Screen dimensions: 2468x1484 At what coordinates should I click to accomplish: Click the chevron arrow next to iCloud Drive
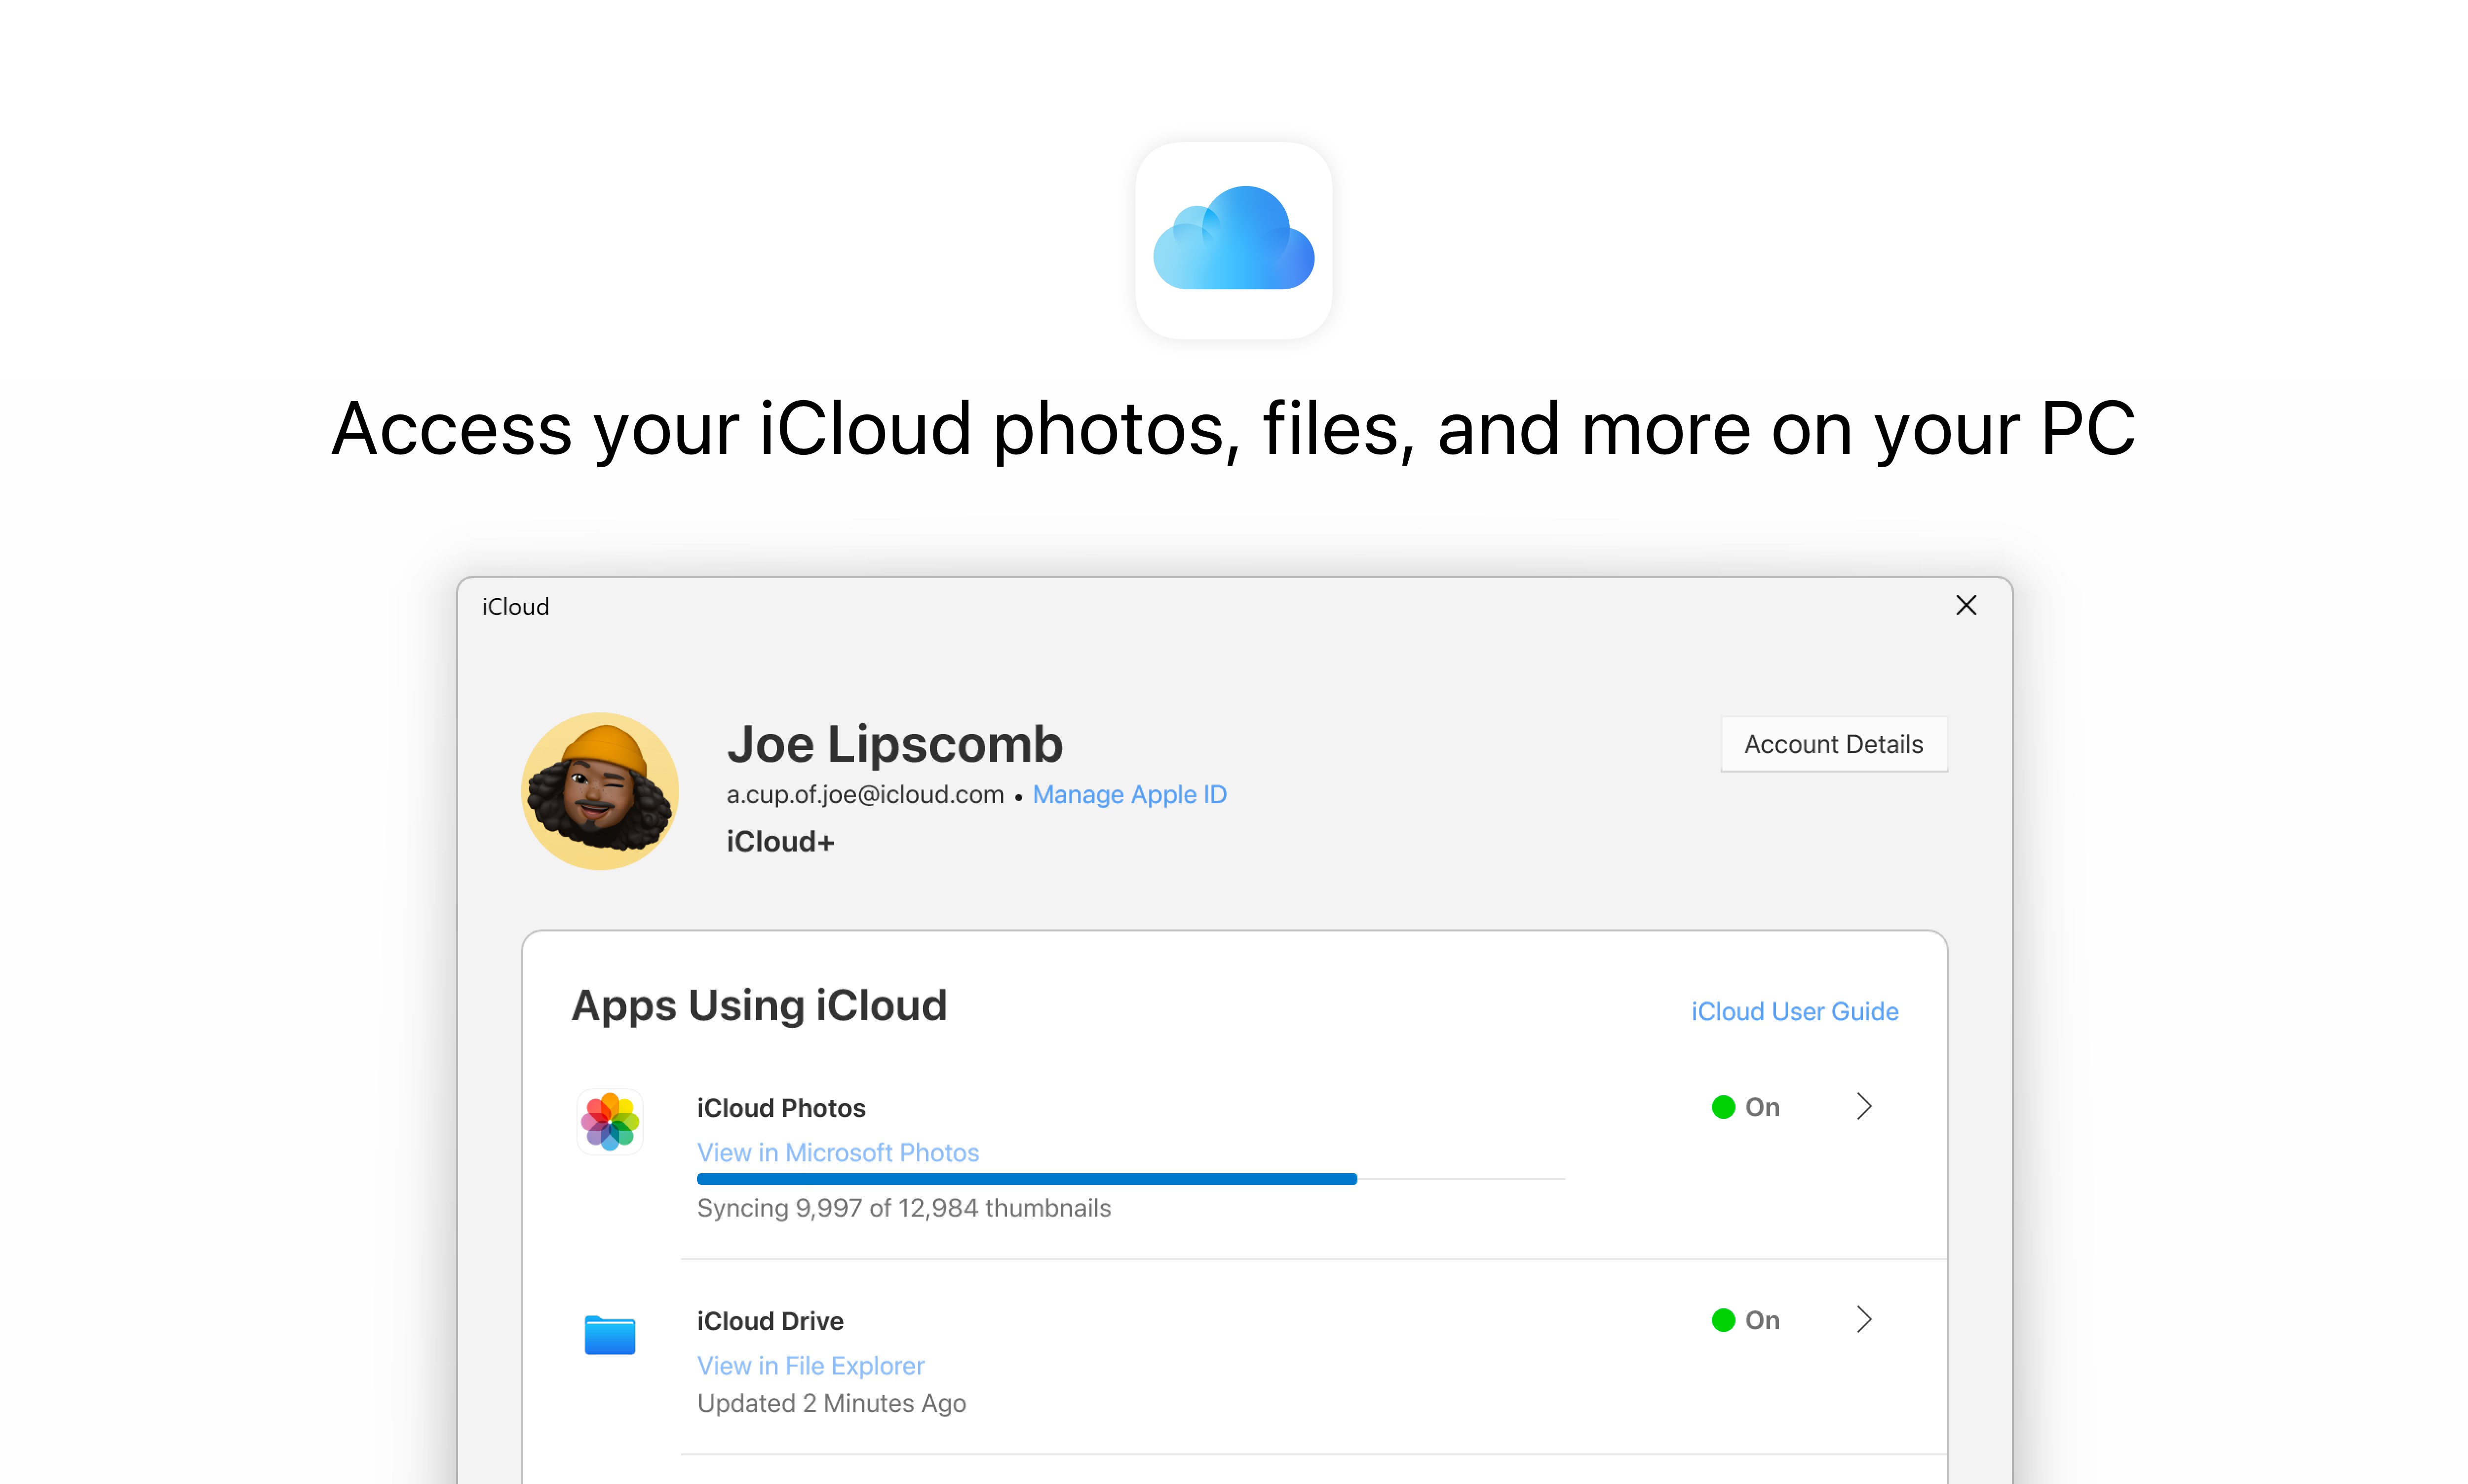tap(1863, 1320)
